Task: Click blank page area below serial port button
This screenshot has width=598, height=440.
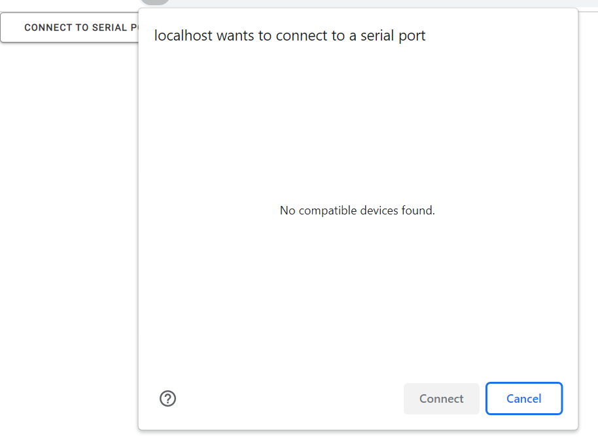Action: click(69, 196)
